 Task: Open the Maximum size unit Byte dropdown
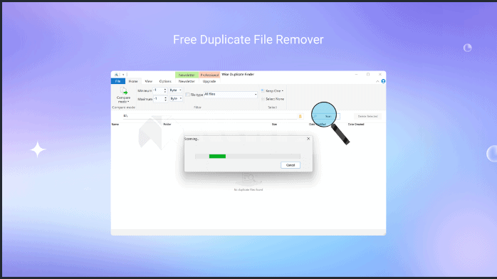tap(176, 98)
